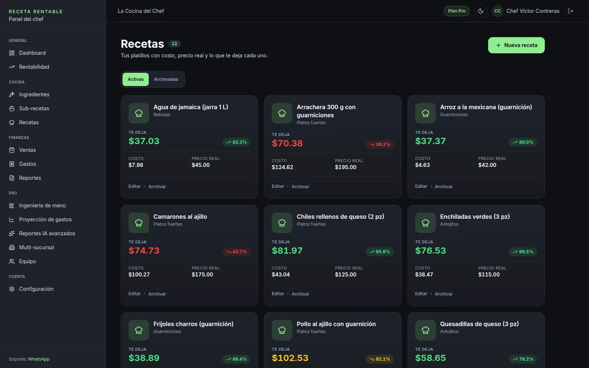Click the Plan Pro badge

tap(456, 11)
